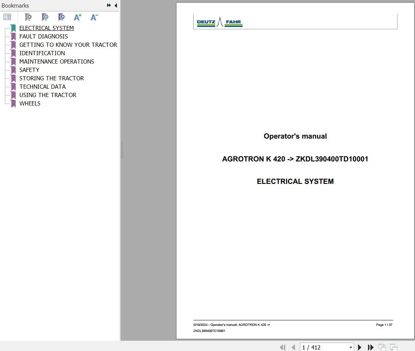Click the delete bookmark icon
Viewport: 415px width, 351px height.
pyautogui.click(x=28, y=17)
